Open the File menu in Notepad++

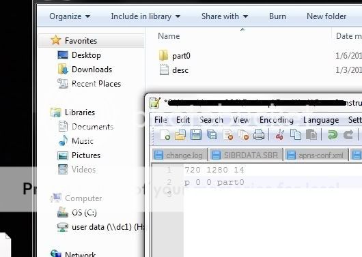161,120
